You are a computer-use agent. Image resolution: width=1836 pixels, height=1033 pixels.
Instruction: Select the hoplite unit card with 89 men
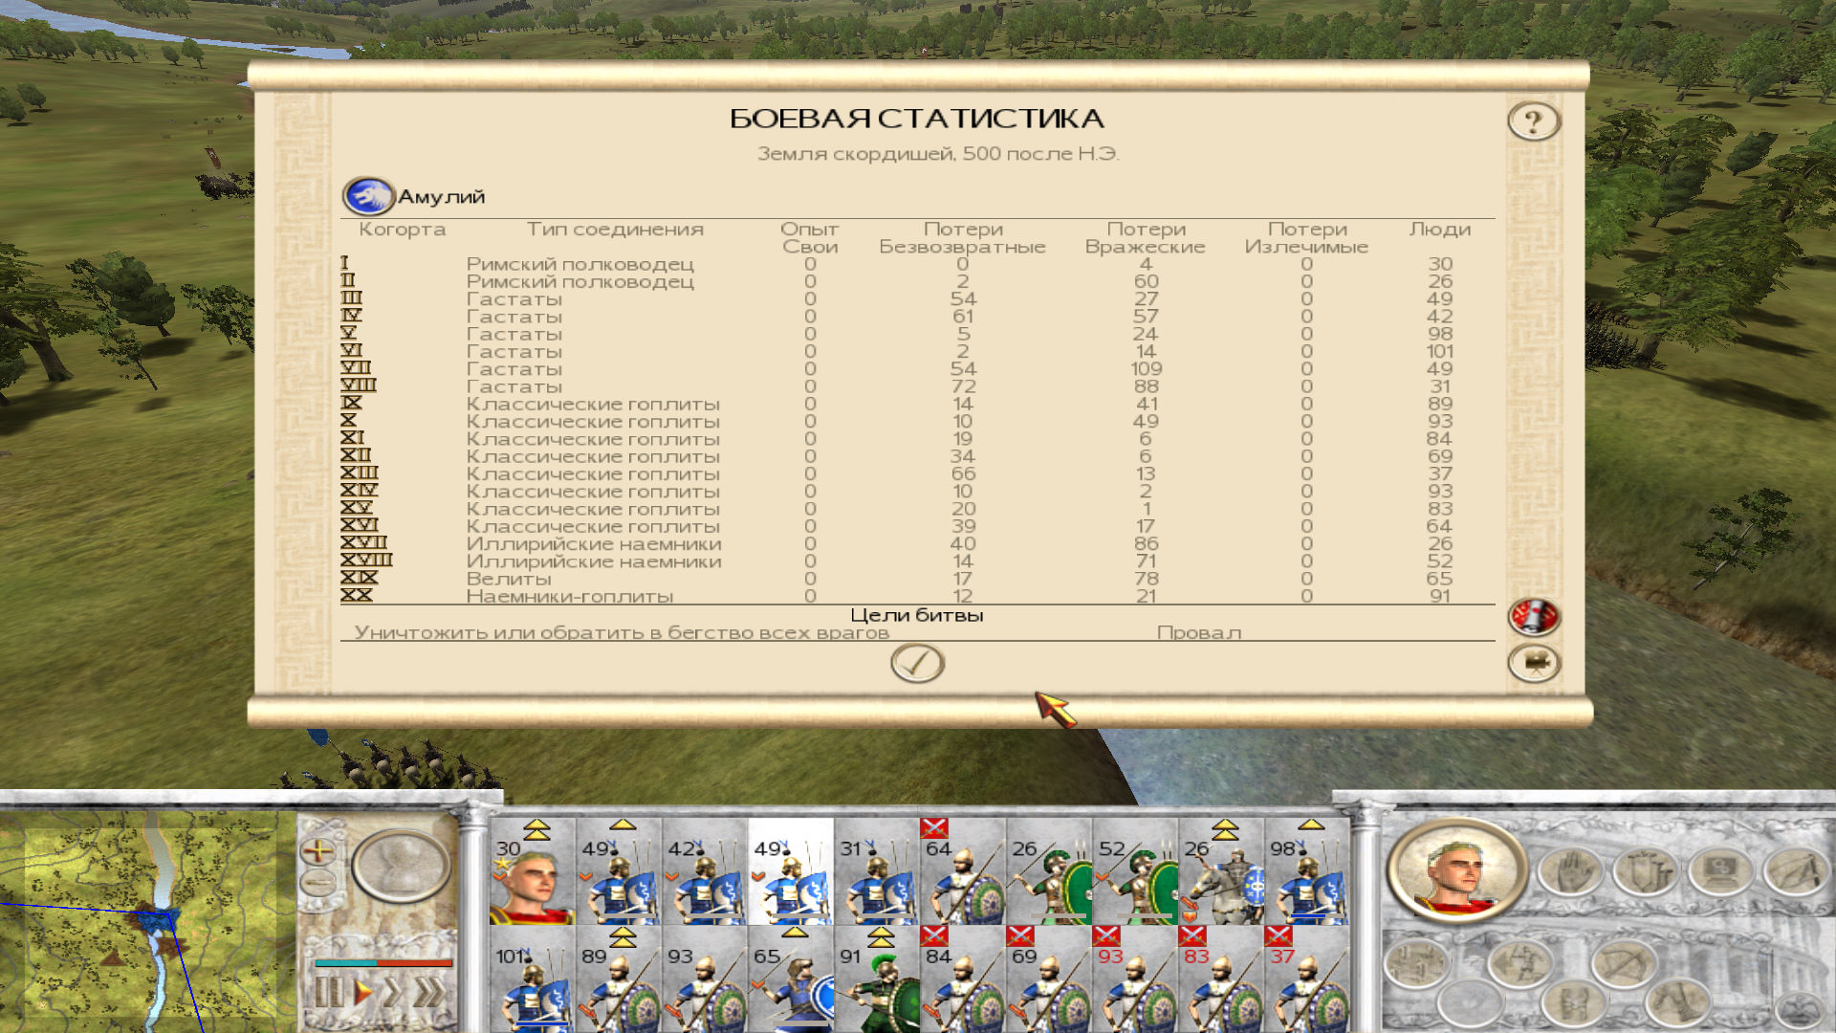point(619,979)
